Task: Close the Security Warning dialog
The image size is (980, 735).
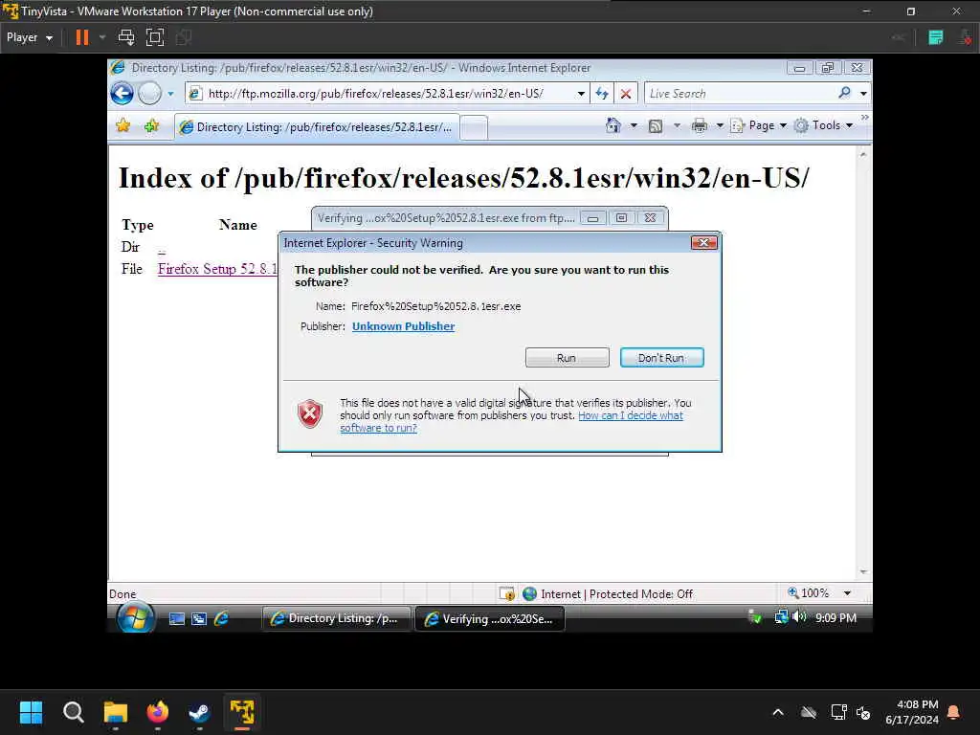Action: pos(703,242)
